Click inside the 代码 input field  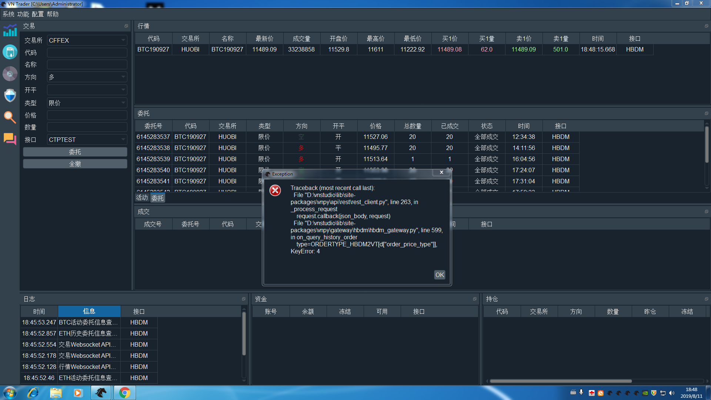coord(87,52)
